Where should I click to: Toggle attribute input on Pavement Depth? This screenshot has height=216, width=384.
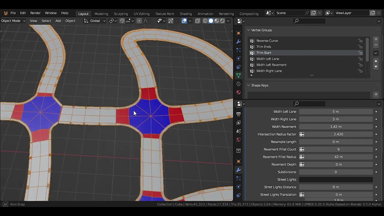(302, 164)
